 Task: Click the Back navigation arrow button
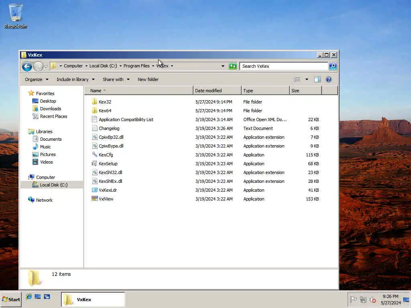click(x=27, y=66)
